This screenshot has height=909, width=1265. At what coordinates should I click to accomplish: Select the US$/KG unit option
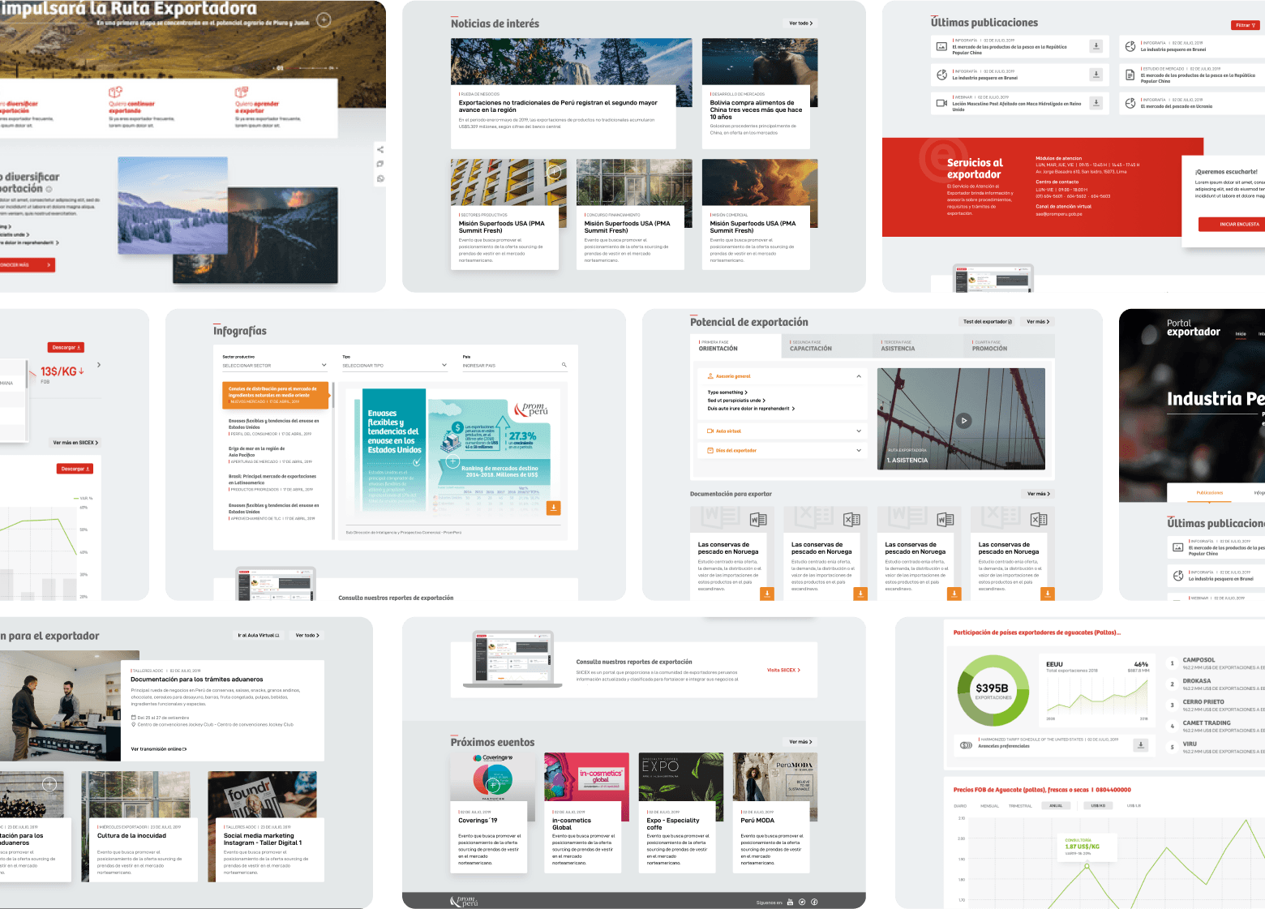[x=1098, y=806]
